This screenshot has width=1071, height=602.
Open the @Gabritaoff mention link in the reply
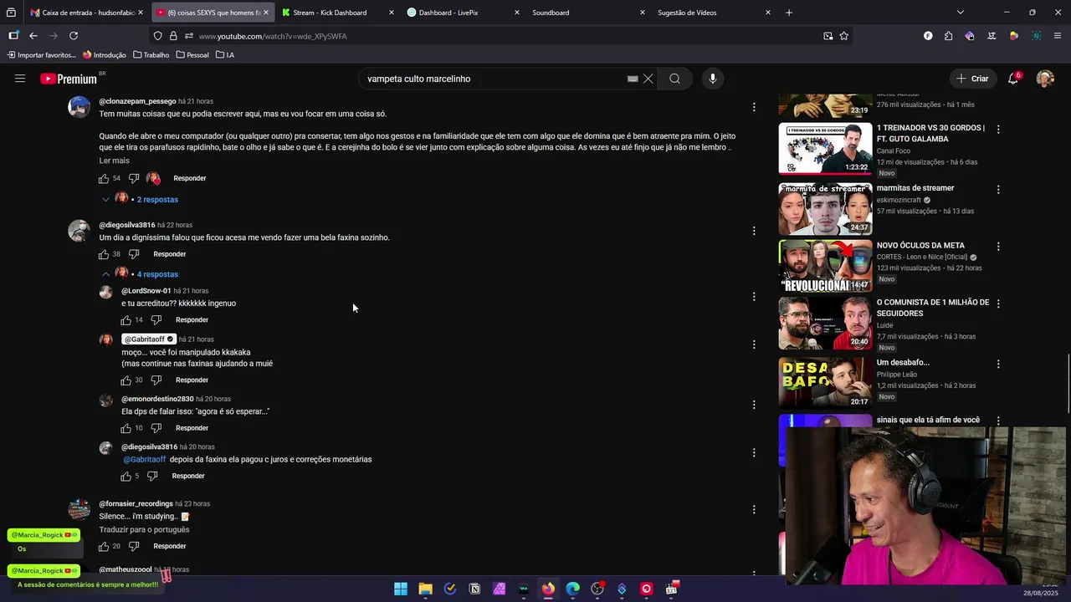tap(145, 459)
